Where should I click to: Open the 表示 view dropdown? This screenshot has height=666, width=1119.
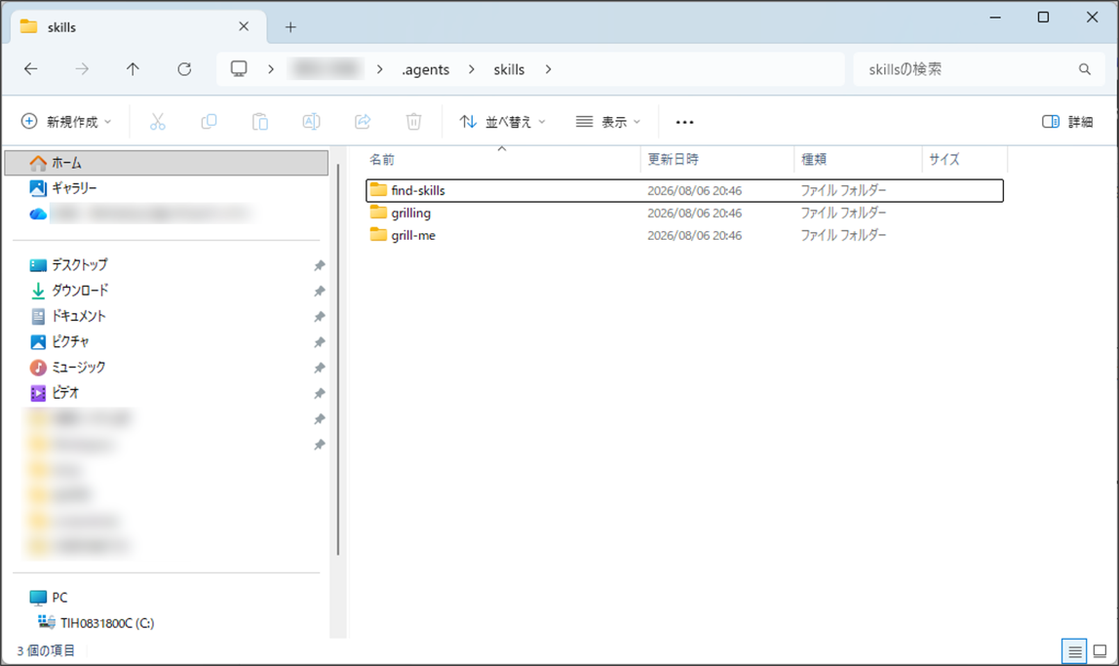coord(608,122)
